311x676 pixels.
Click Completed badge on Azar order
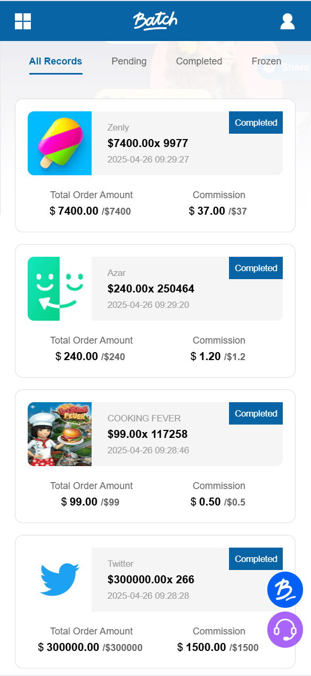(x=256, y=268)
